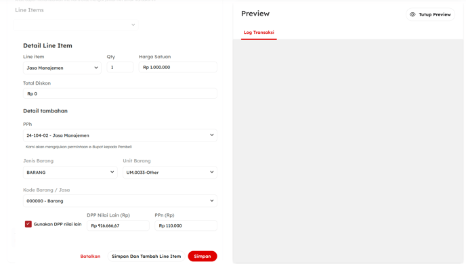Screen dimensions: 466x264
Task: Open the Line item dropdown showing Jasa Manajemen
Action: coord(62,68)
